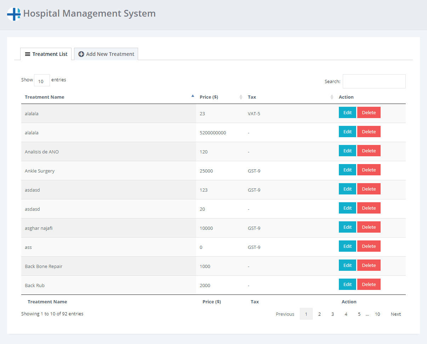Delete the Back Rub treatment
The width and height of the screenshot is (427, 344).
tap(369, 284)
